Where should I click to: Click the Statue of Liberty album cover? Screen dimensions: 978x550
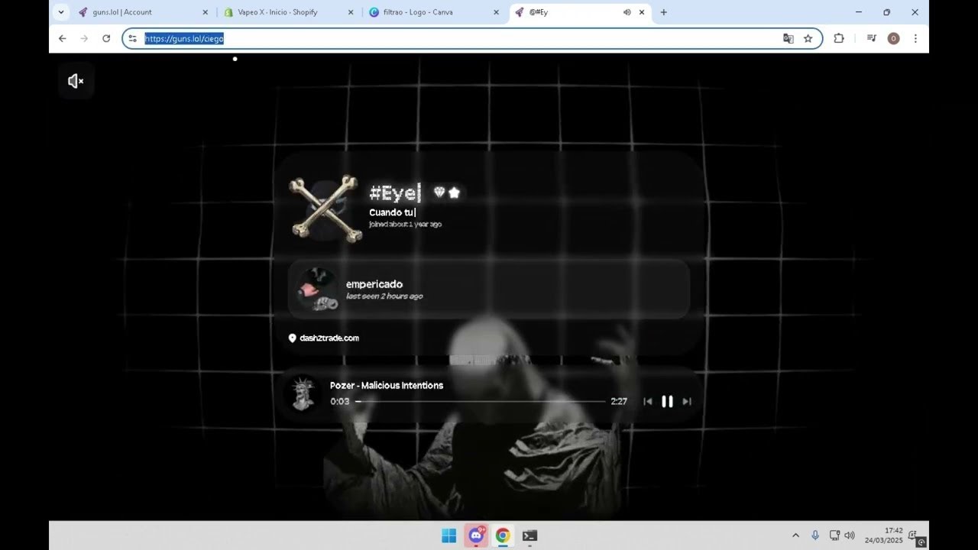point(303,393)
